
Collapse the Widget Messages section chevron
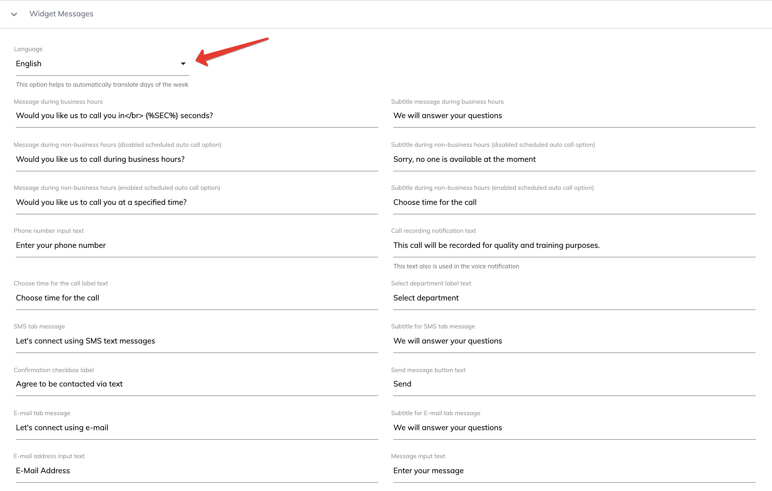14,14
